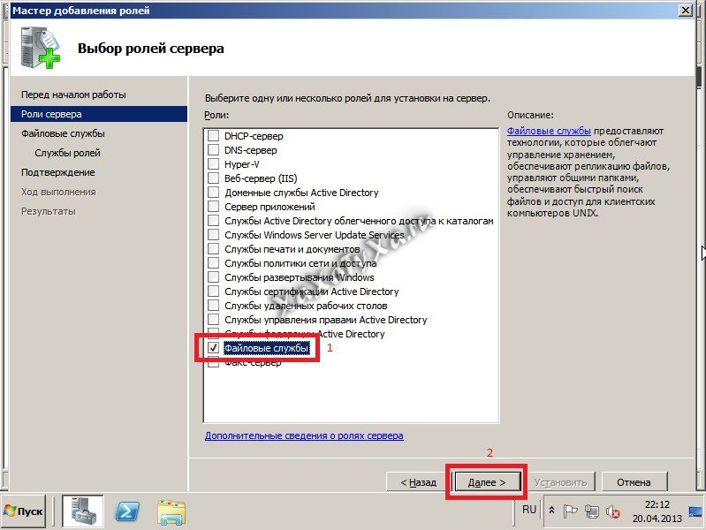Open the Action Center flag icon

(x=570, y=511)
